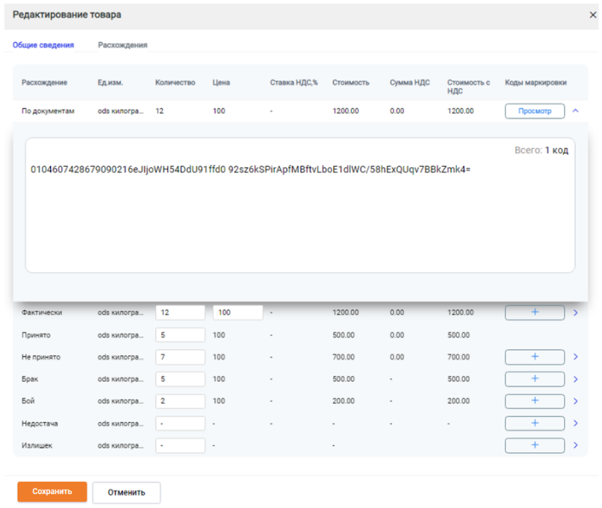The image size is (602, 508).
Task: Click the Просмотр button
Action: click(534, 111)
